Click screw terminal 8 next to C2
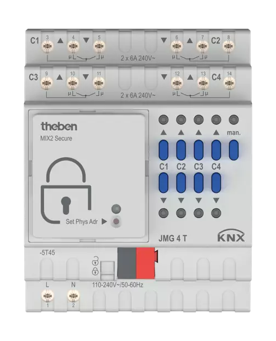276x341 pixels. point(229,46)
